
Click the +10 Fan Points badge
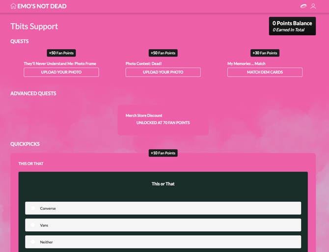point(163,153)
